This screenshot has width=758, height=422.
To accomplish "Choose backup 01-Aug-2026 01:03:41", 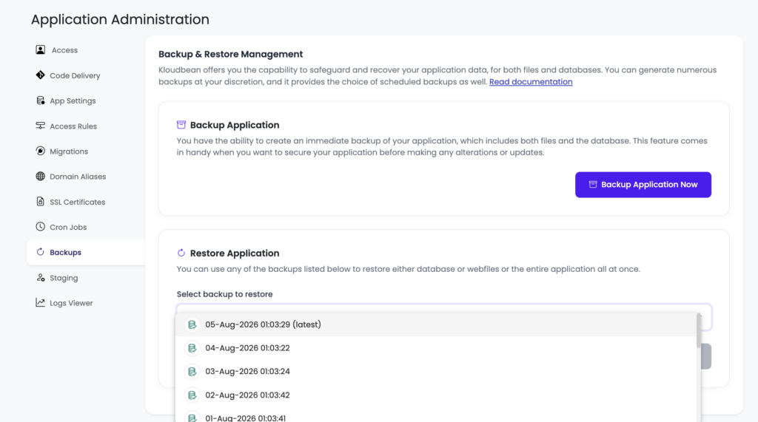I will coord(436,416).
